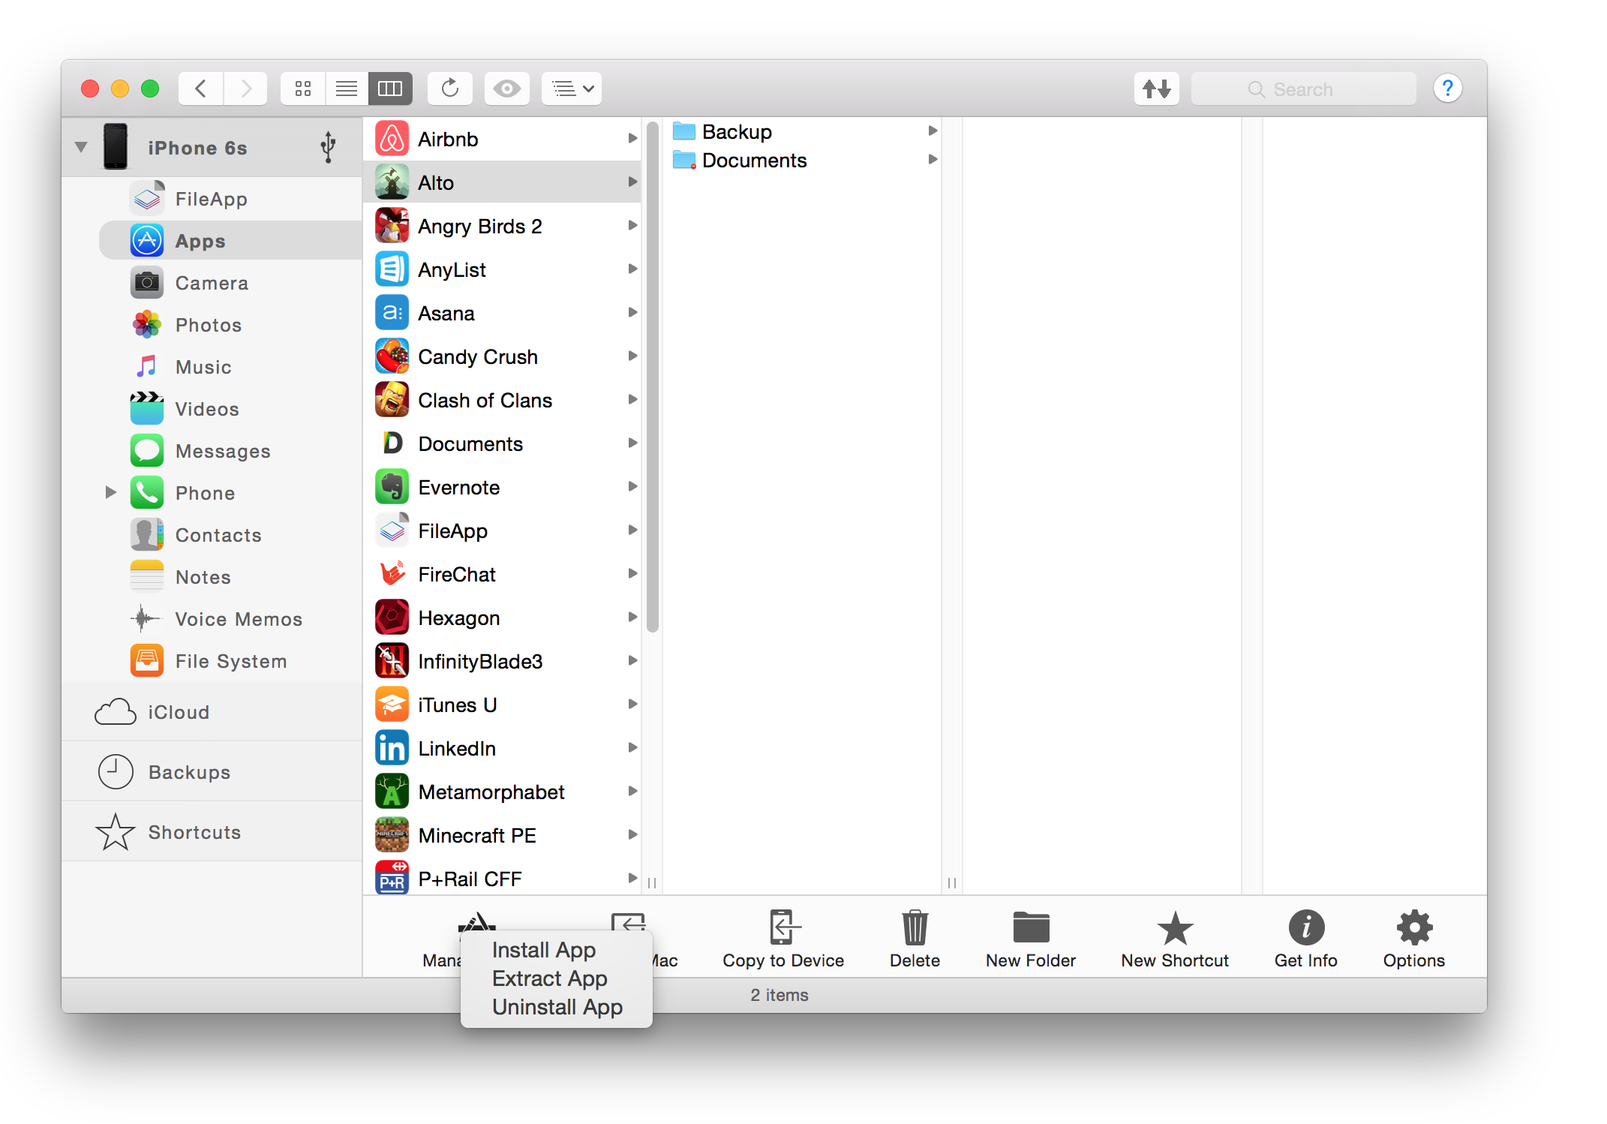Open the Shortcuts section
Viewport: 1607px width, 1124px height.
pyautogui.click(x=212, y=832)
